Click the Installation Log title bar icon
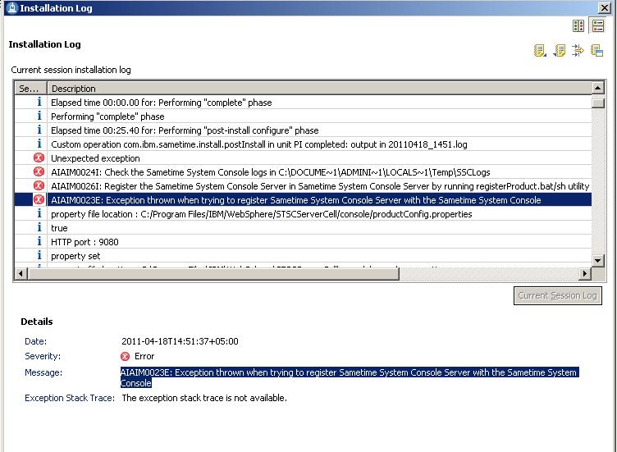The width and height of the screenshot is (617, 452). (11, 8)
